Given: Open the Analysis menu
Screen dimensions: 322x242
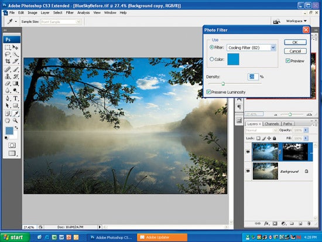Looking at the screenshot, I should point(83,13).
